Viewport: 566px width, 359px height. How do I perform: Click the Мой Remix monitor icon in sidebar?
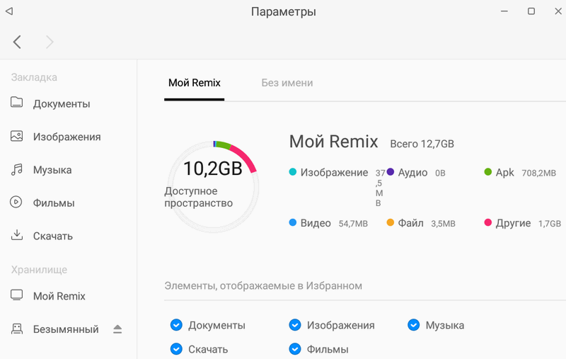click(16, 295)
